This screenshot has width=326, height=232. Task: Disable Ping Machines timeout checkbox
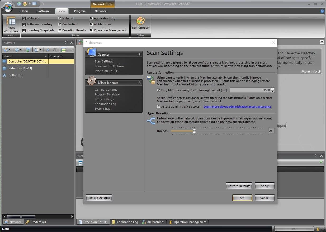pyautogui.click(x=159, y=90)
